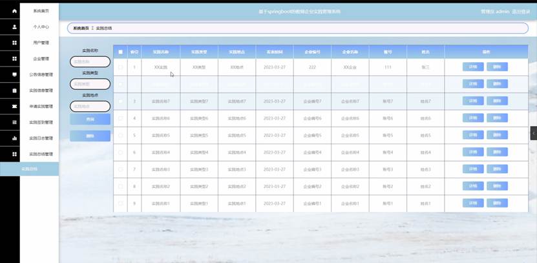Image resolution: width=537 pixels, height=263 pixels.
Task: Expand the side panel arrow at right edge
Action: coord(534,133)
